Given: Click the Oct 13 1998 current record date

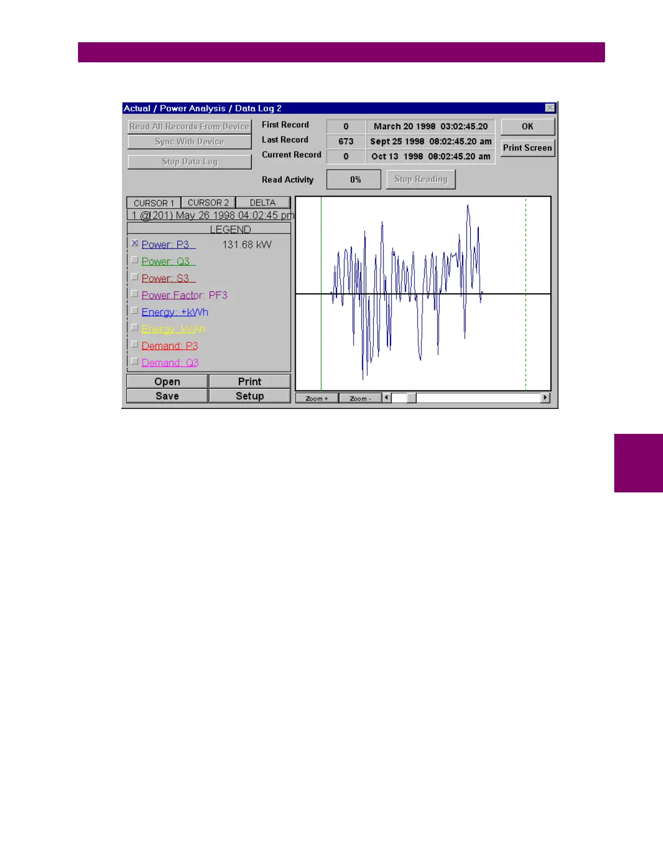Looking at the screenshot, I should click(x=431, y=157).
